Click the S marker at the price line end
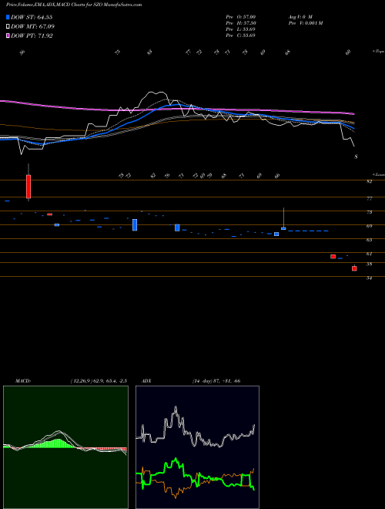Screen dimensions: 385x509 356,157
